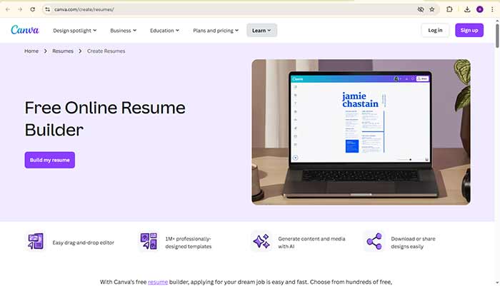Click the Free Online Resume Builder heading
Viewport: 500px width, 286px height.
(x=105, y=119)
